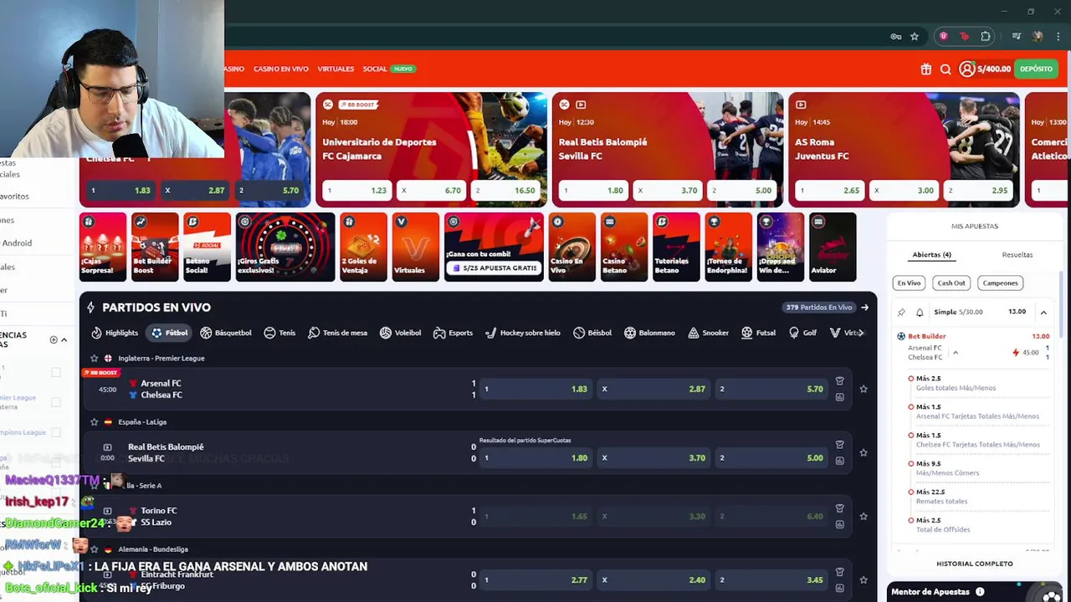This screenshot has height=602, width=1071.
Task: Open the 379 Partidos En Vivo link
Action: point(827,307)
